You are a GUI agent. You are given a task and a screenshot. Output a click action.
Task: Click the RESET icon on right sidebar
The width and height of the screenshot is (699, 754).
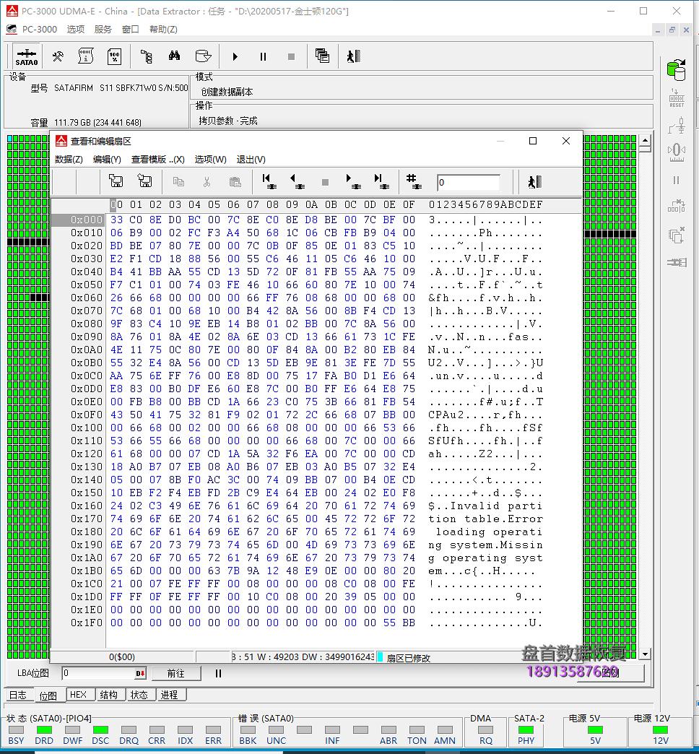pyautogui.click(x=677, y=98)
